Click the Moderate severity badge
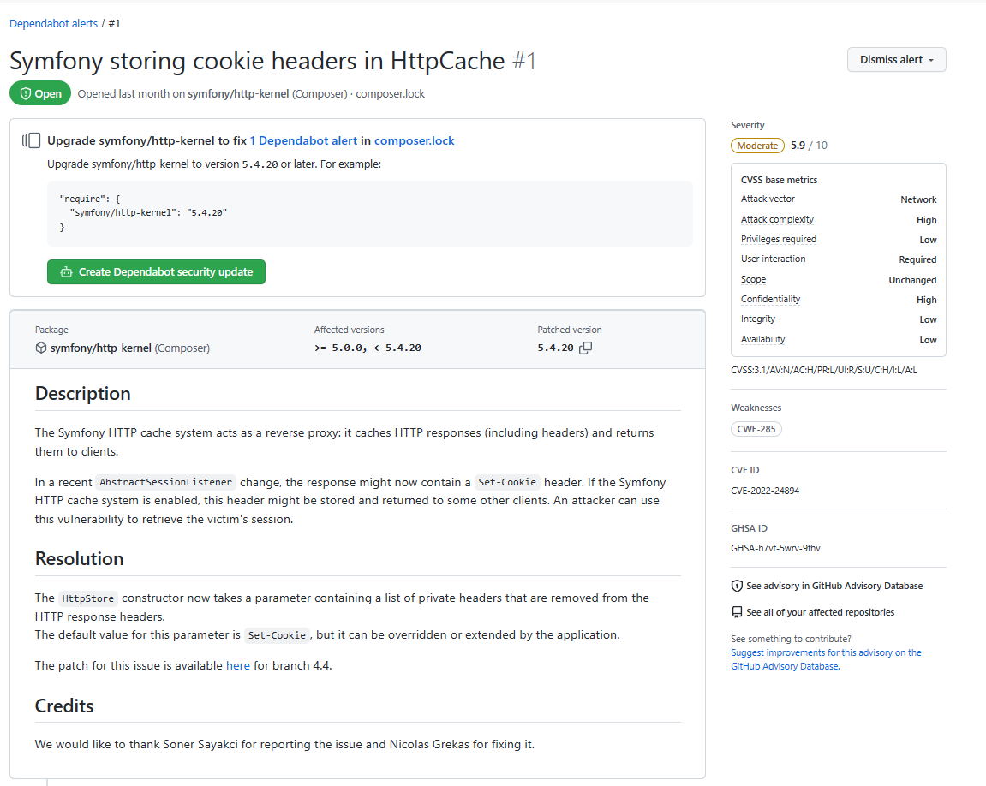 tap(757, 146)
